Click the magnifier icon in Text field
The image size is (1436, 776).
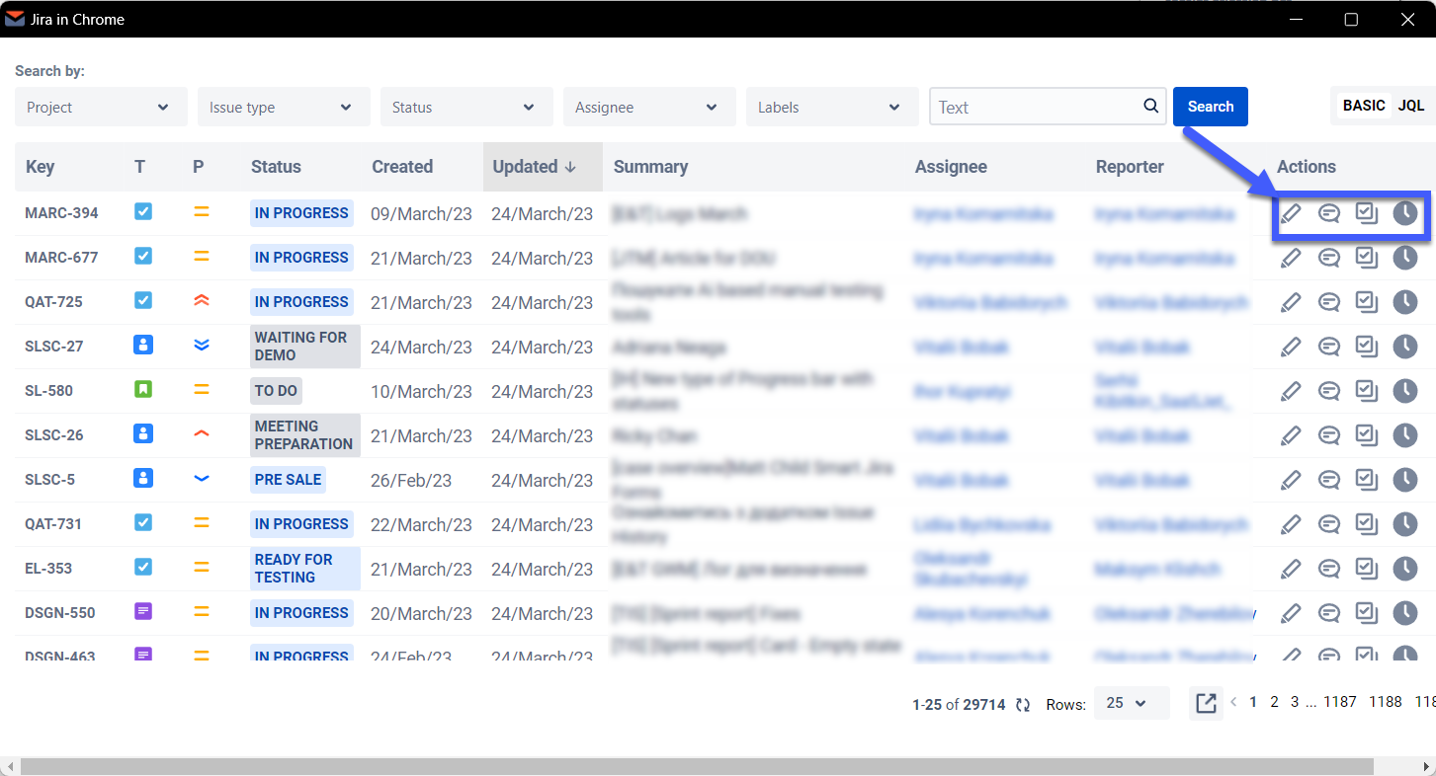coord(1150,107)
